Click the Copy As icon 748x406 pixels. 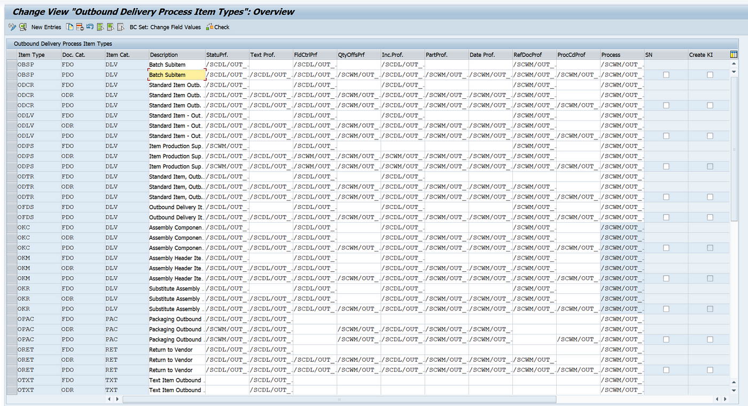point(70,27)
